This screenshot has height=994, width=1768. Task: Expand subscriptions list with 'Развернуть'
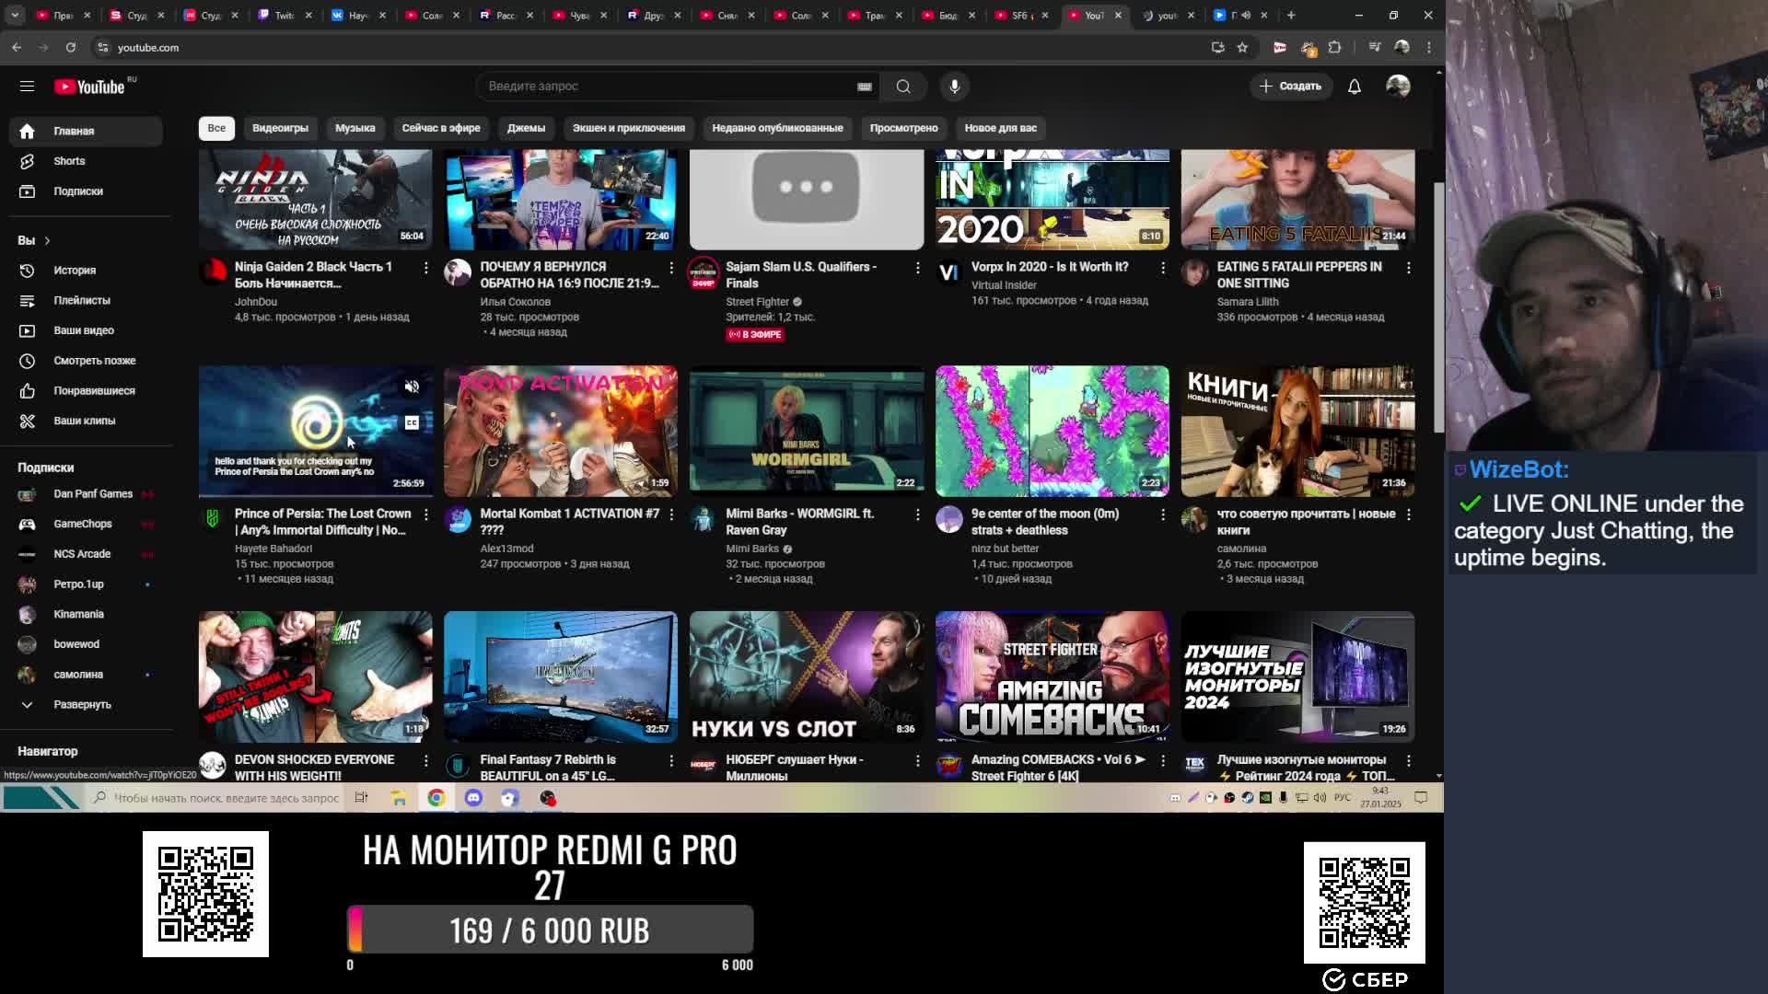click(81, 705)
